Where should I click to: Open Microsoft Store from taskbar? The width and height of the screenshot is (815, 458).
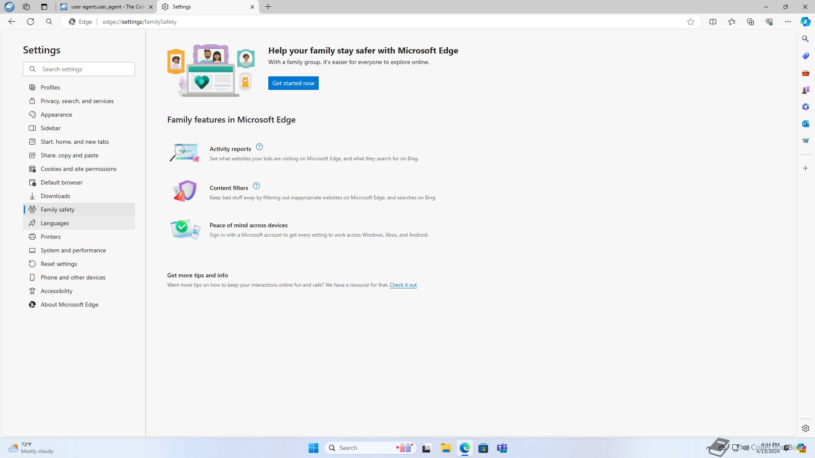tap(483, 448)
